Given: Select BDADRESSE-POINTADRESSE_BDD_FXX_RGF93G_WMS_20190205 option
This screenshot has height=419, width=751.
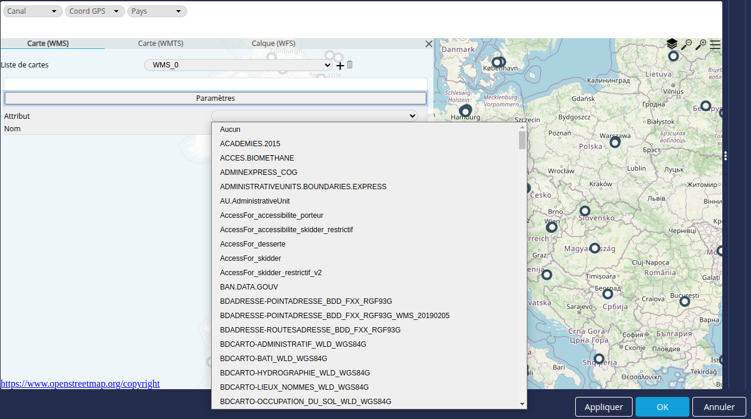Looking at the screenshot, I should 365,316.
